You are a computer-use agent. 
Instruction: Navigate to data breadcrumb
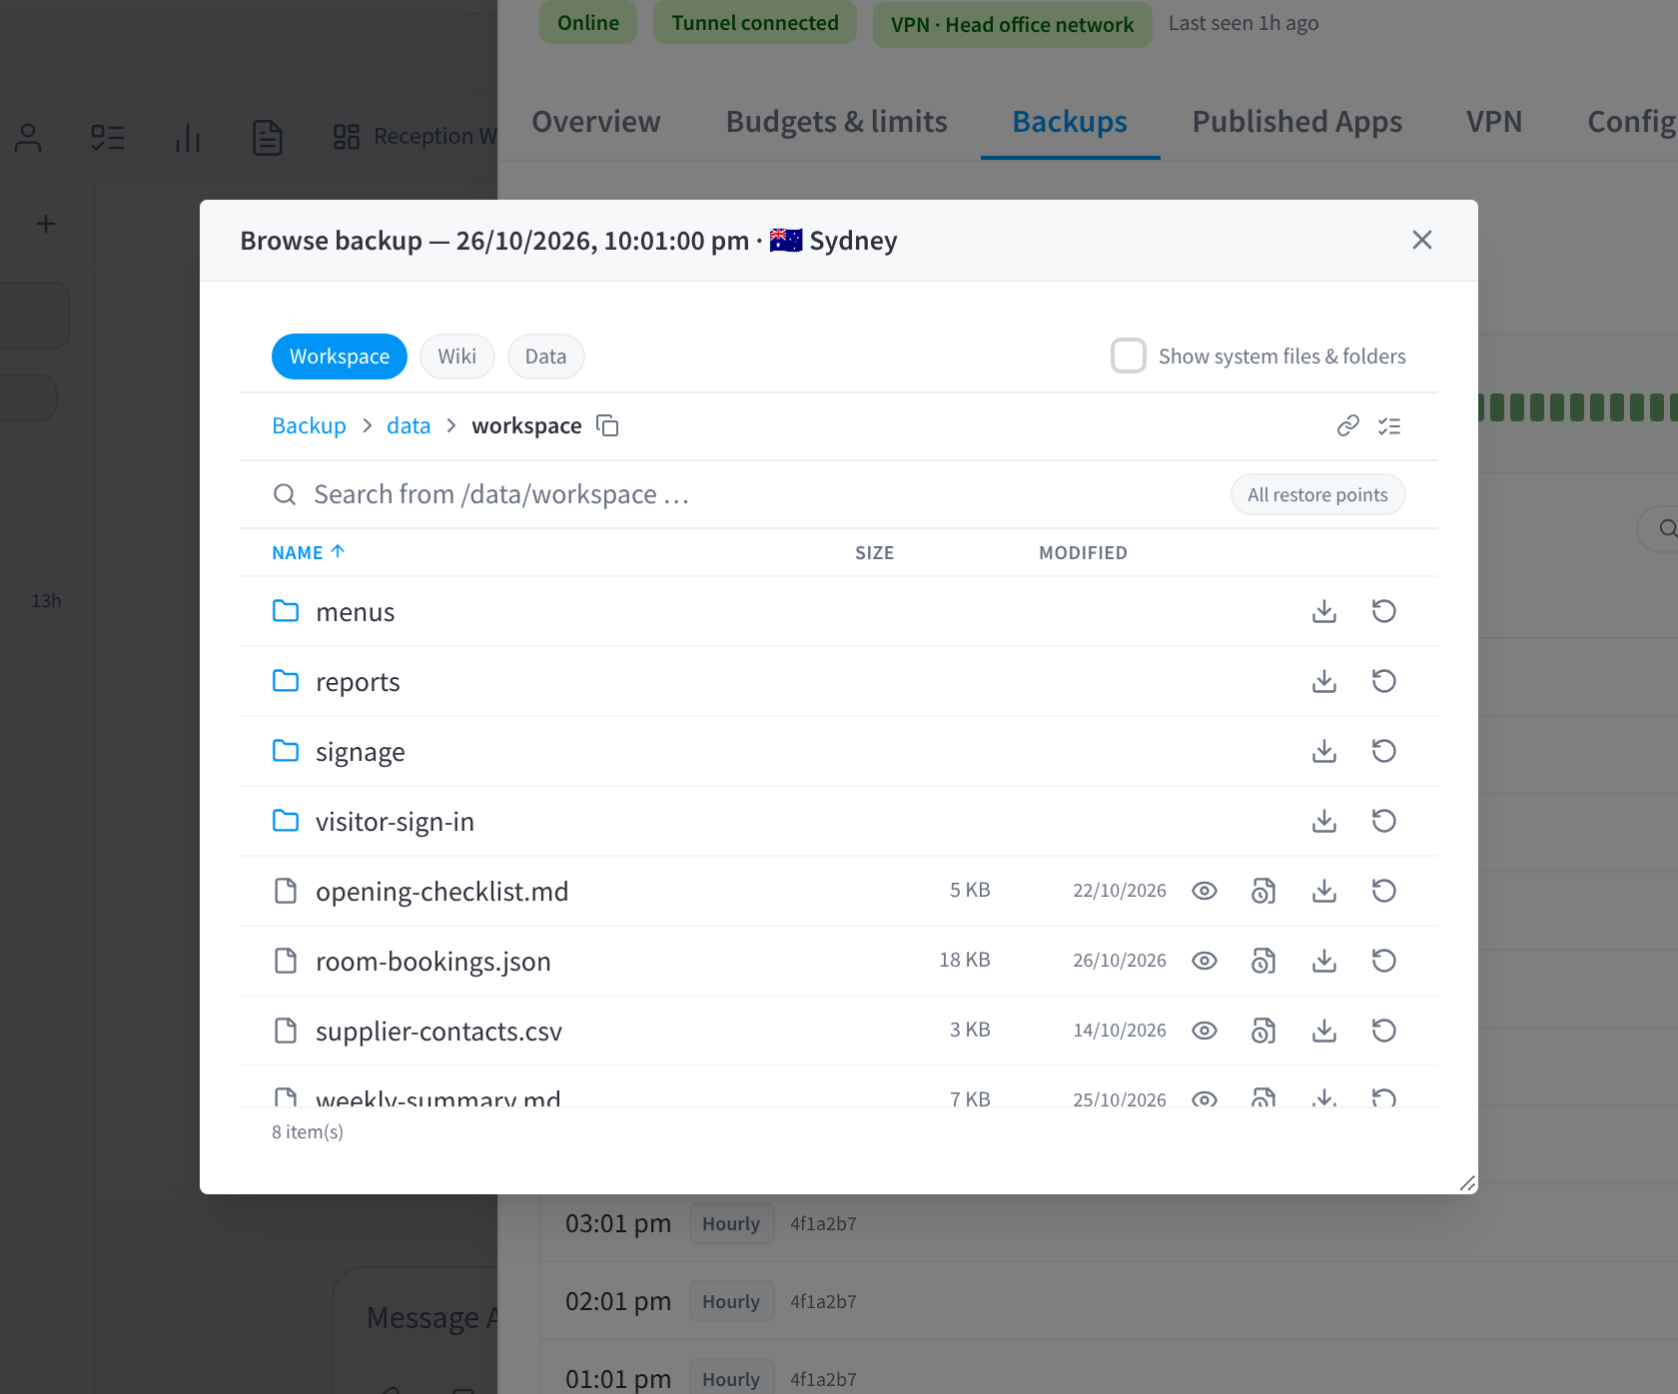point(409,425)
